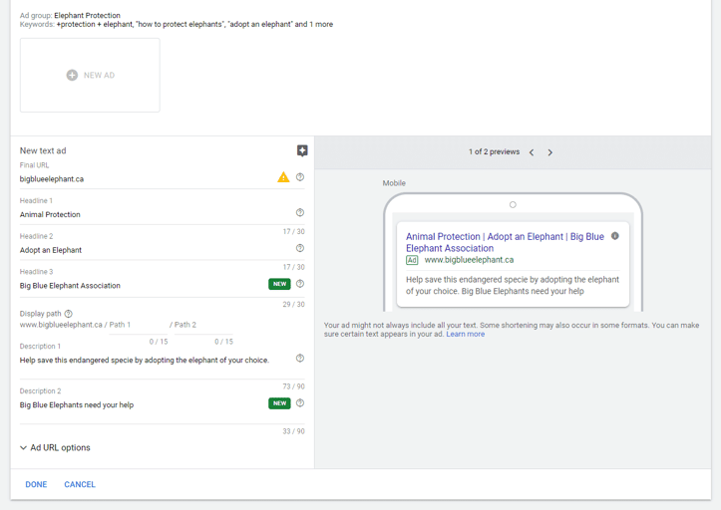Image resolution: width=721 pixels, height=510 pixels.
Task: Open help icon for Headline 3
Action: [x=300, y=284]
